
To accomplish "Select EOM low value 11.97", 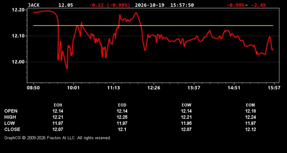I will (x=250, y=123).
